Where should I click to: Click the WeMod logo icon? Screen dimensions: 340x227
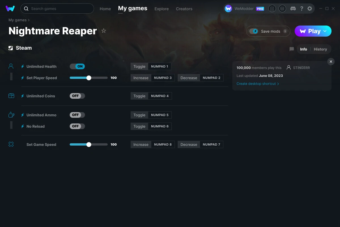pyautogui.click(x=10, y=9)
